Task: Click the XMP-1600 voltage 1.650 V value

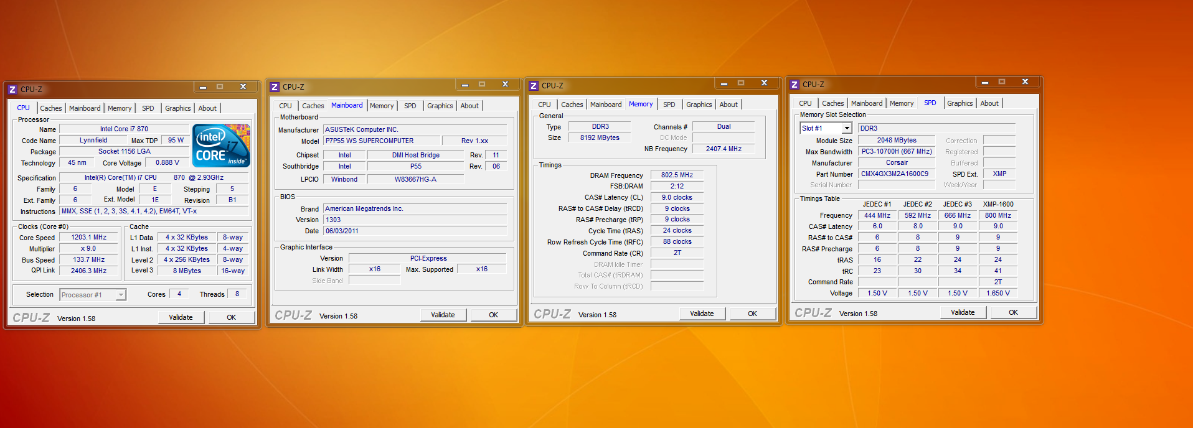Action: click(x=998, y=293)
